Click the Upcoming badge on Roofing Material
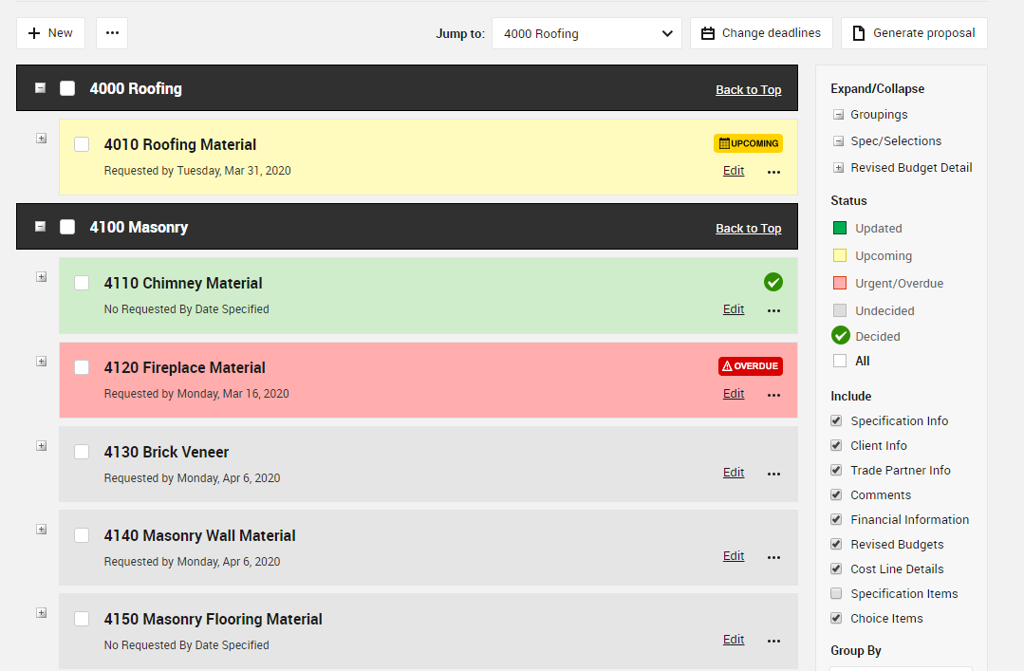This screenshot has width=1024, height=671. pos(748,143)
